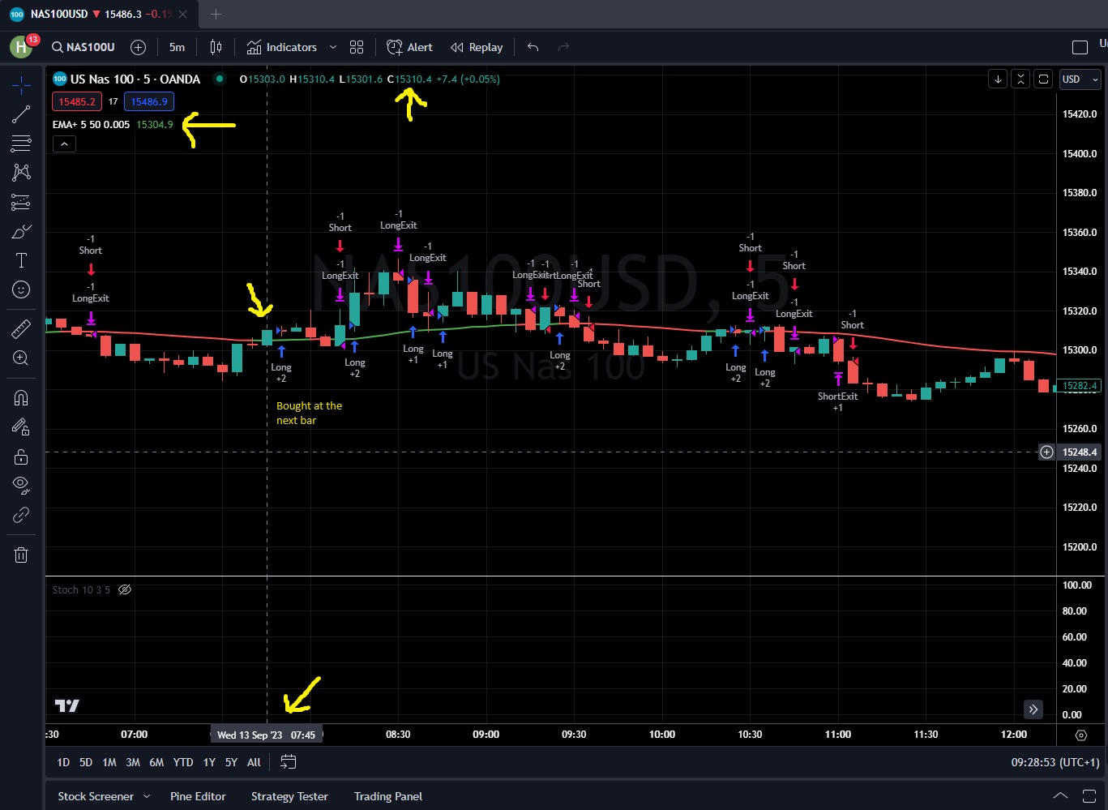Collapse the chart pane with the inward arrows
Screen dimensions: 1108x810
(1021, 79)
